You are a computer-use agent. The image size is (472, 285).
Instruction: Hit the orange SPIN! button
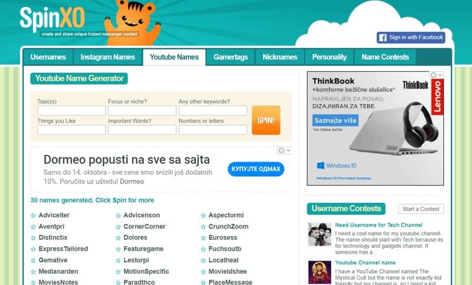(x=266, y=120)
